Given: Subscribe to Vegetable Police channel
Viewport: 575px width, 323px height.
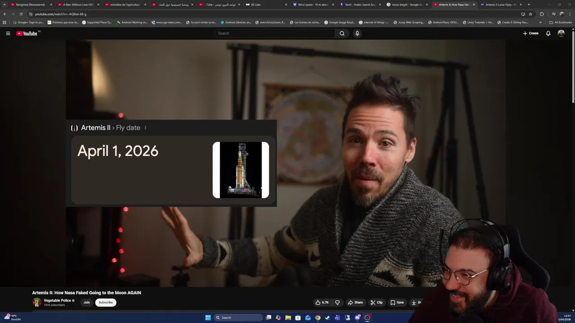Looking at the screenshot, I should (x=106, y=302).
